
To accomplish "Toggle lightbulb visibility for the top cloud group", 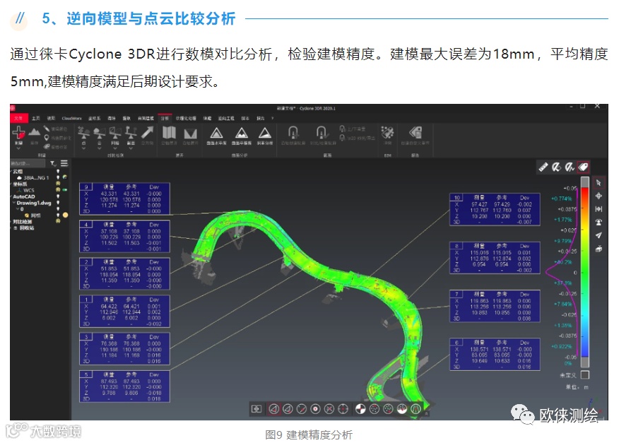I will click(x=58, y=172).
